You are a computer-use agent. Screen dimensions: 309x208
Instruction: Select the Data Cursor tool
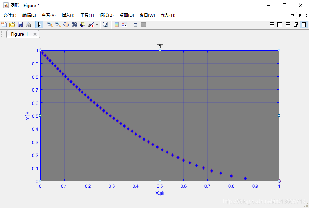[82, 24]
